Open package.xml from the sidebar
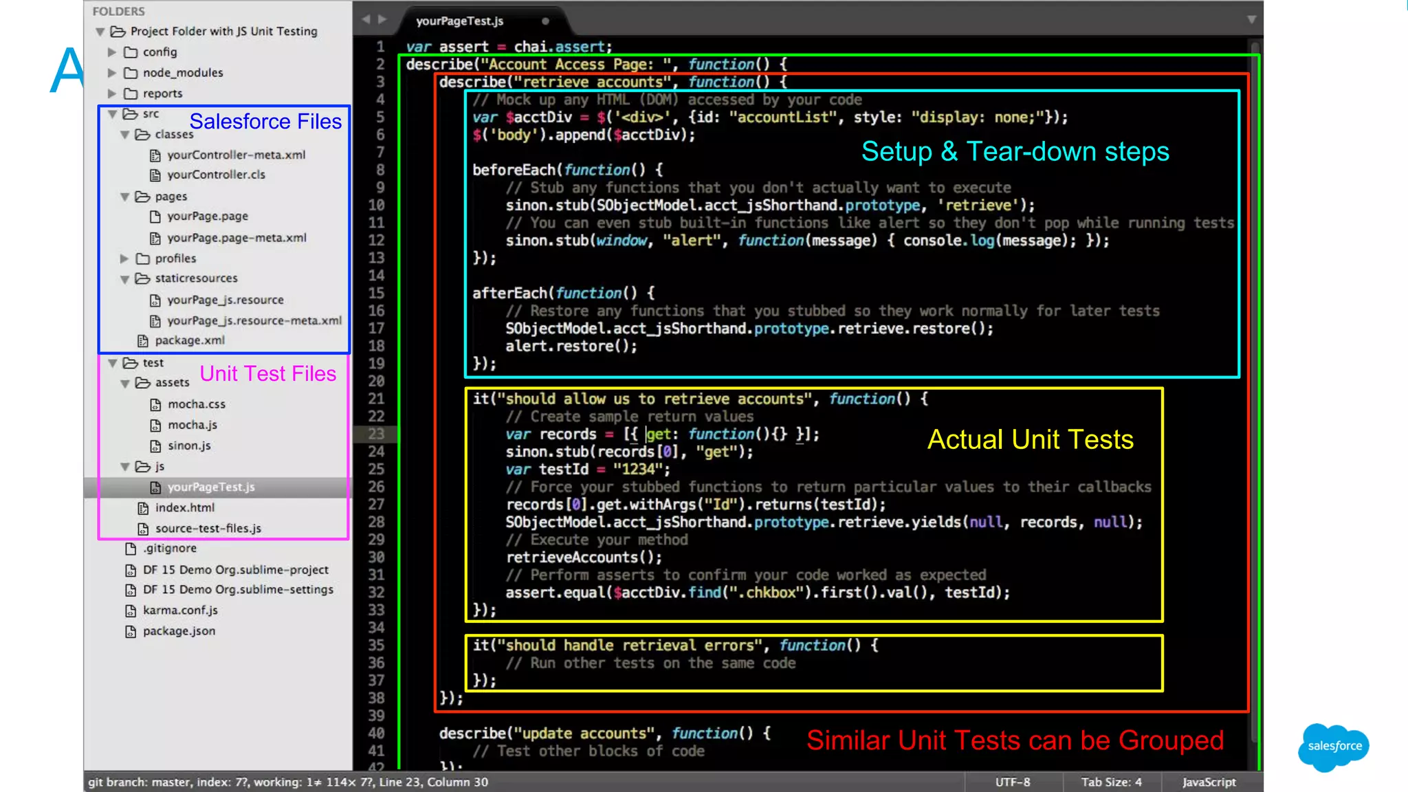 (x=190, y=341)
